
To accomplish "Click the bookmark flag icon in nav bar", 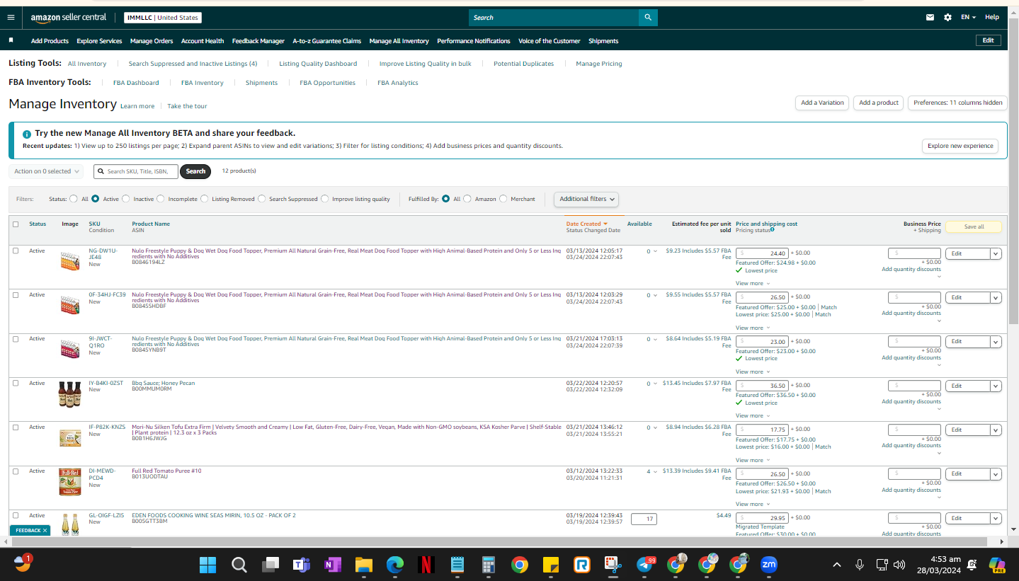I will coord(11,40).
